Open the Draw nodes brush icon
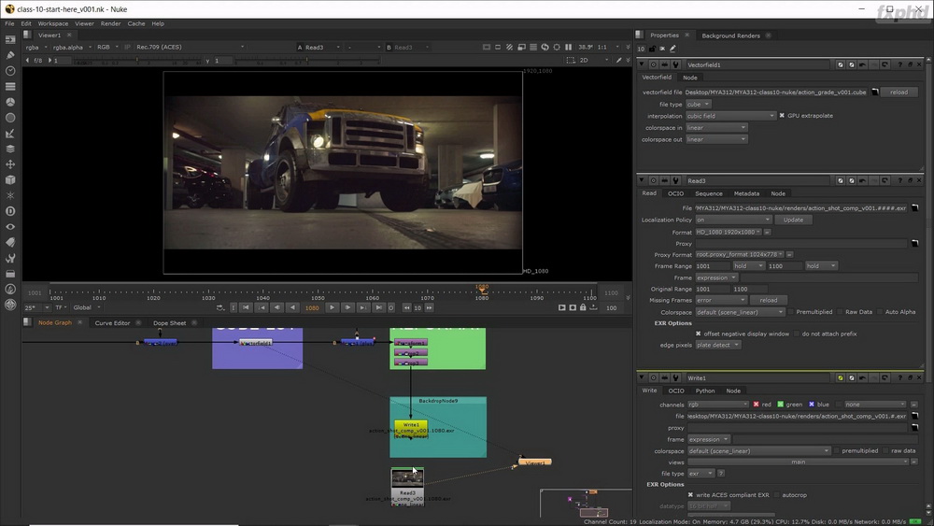Image resolution: width=934 pixels, height=526 pixels. tap(10, 55)
